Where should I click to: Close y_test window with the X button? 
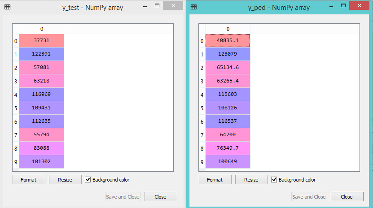[x=173, y=5]
